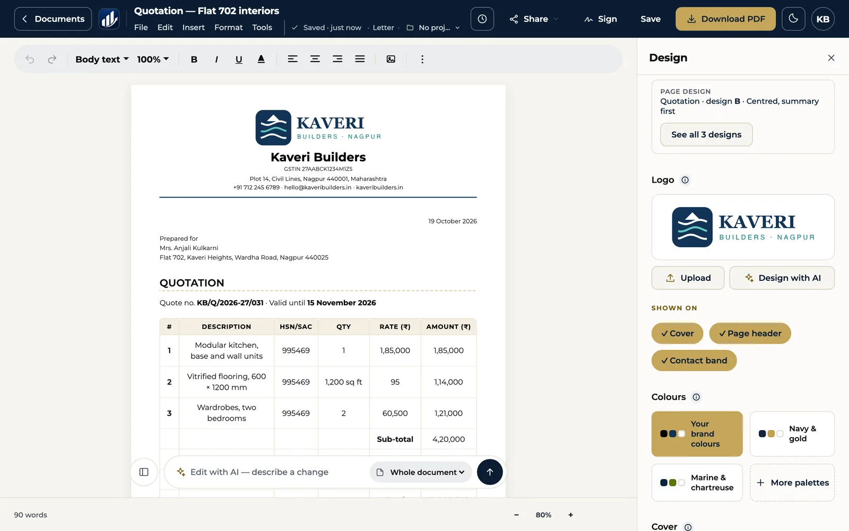Change the Whole document scope dropdown
Image resolution: width=849 pixels, height=531 pixels.
[421, 472]
